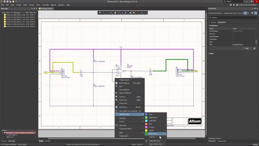Image resolution: width=259 pixels, height=146 pixels.
Task: Click the selection filter icon in the active bar
Action: (x=100, y=13)
